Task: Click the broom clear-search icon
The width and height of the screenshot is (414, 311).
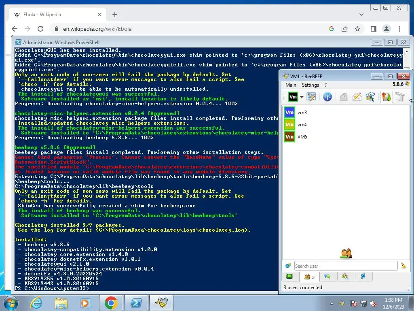Action: [x=403, y=266]
